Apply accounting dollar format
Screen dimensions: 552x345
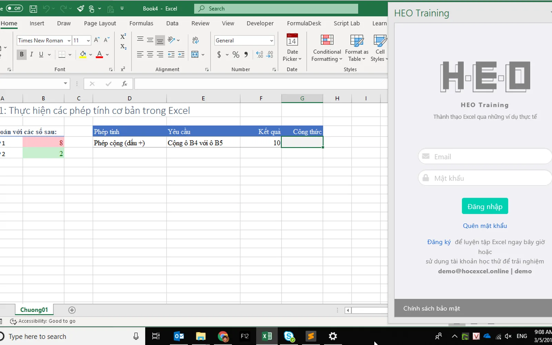[219, 55]
